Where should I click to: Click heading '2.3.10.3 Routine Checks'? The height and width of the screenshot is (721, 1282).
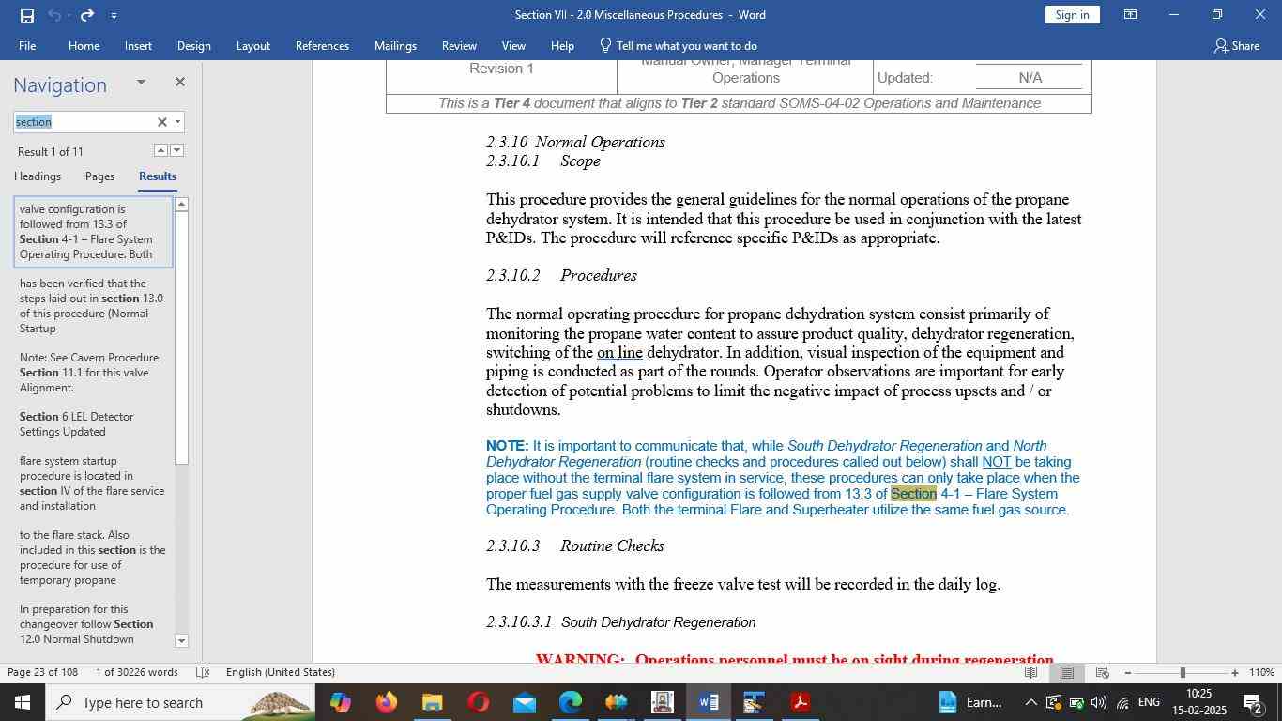[575, 545]
